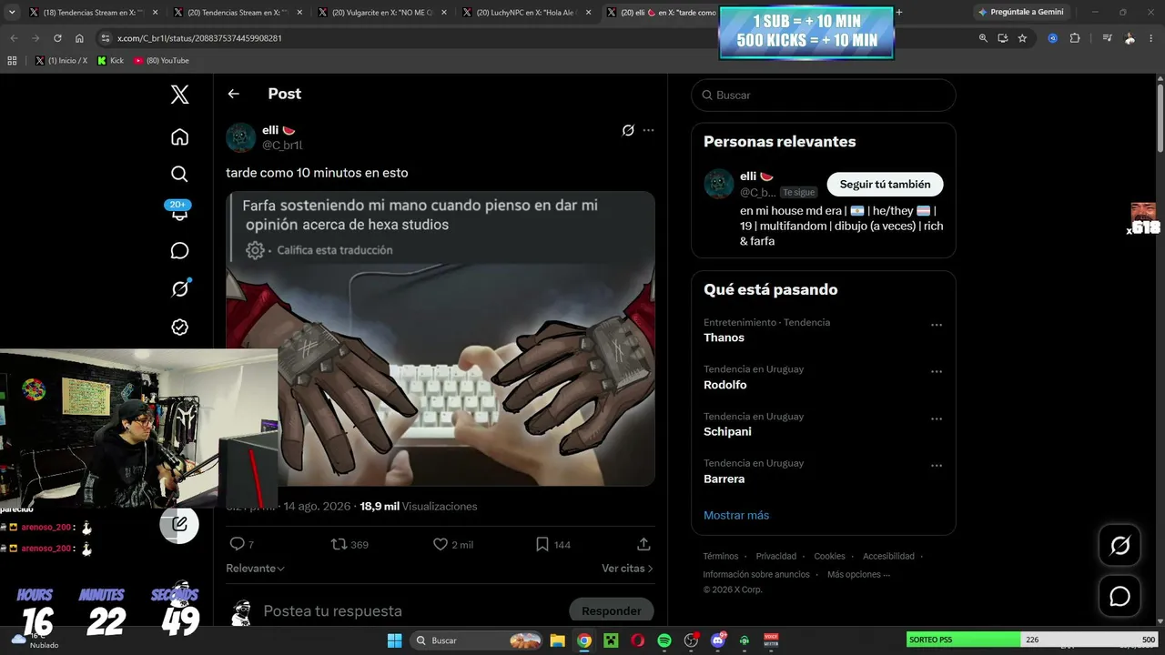The width and height of the screenshot is (1165, 655).
Task: Click 'Seguir tú también' button
Action: tap(886, 184)
